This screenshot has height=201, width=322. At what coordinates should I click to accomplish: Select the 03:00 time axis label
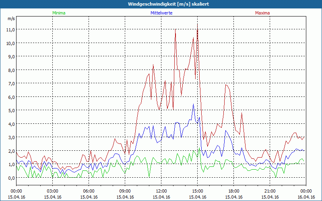click(x=53, y=191)
